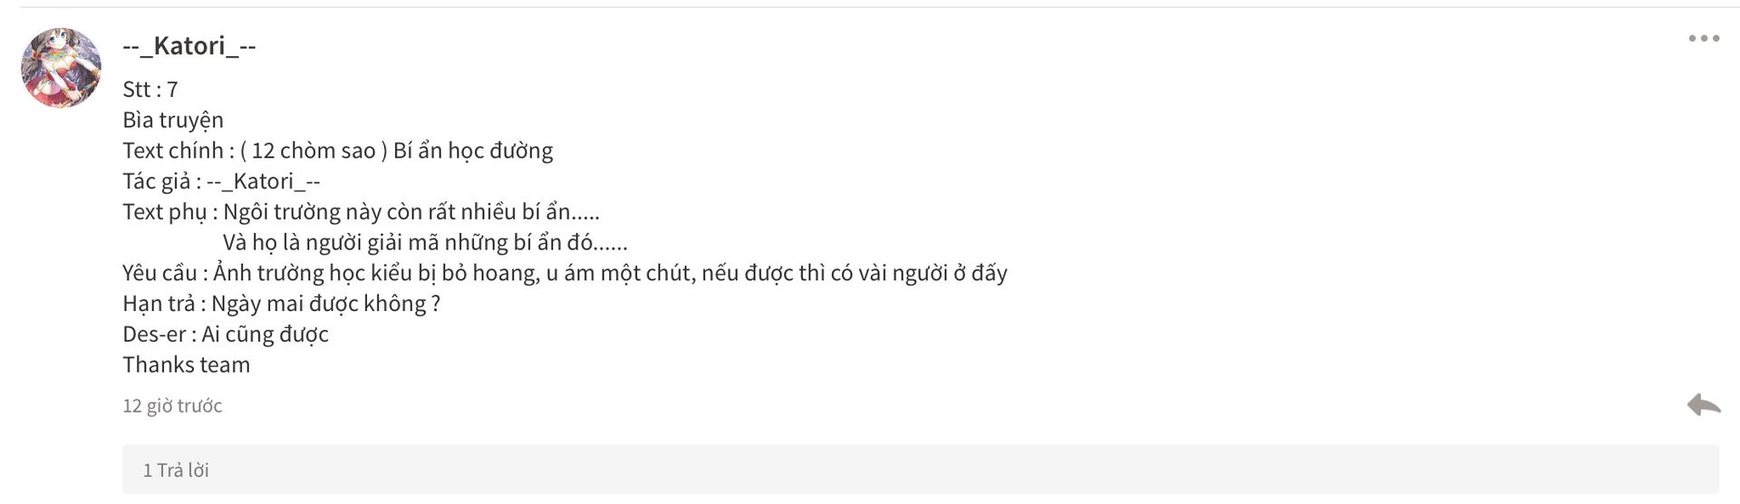Expand the "1 Trả lời" replies bar
Viewport: 1740px width, 504px height.
click(x=921, y=470)
